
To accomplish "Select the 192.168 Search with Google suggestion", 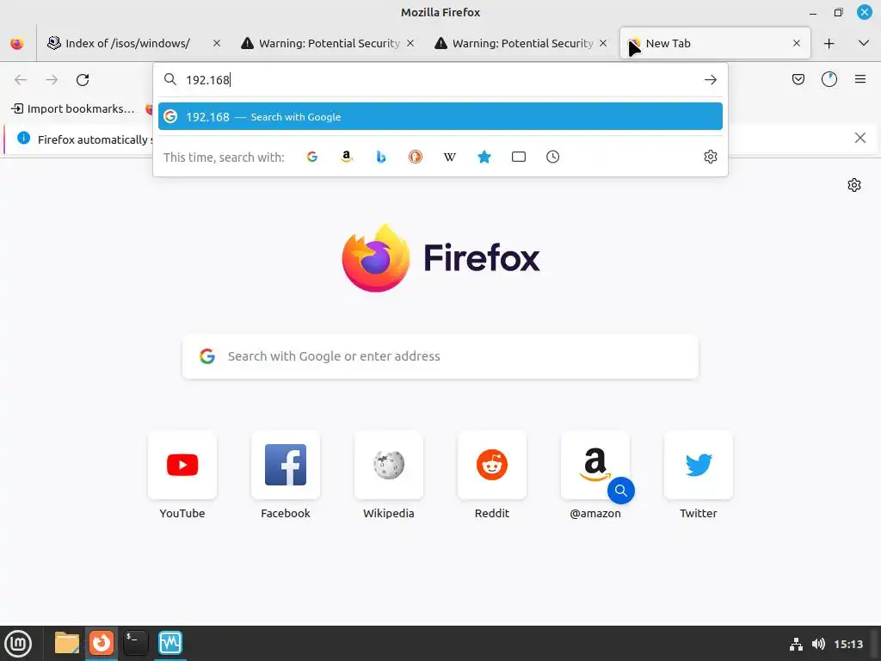I will (440, 116).
